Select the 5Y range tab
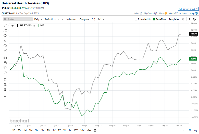This screenshot has height=134, width=199. 70,130
